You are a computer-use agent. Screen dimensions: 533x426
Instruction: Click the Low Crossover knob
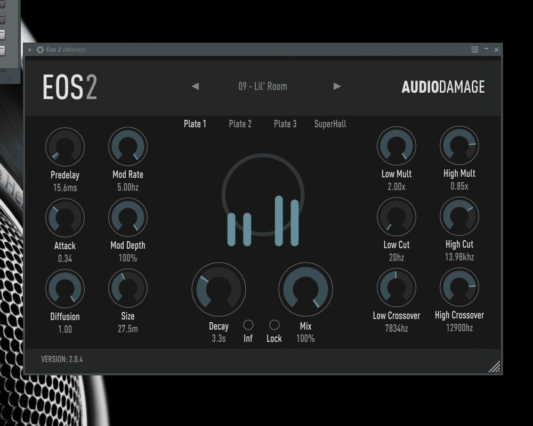point(397,288)
